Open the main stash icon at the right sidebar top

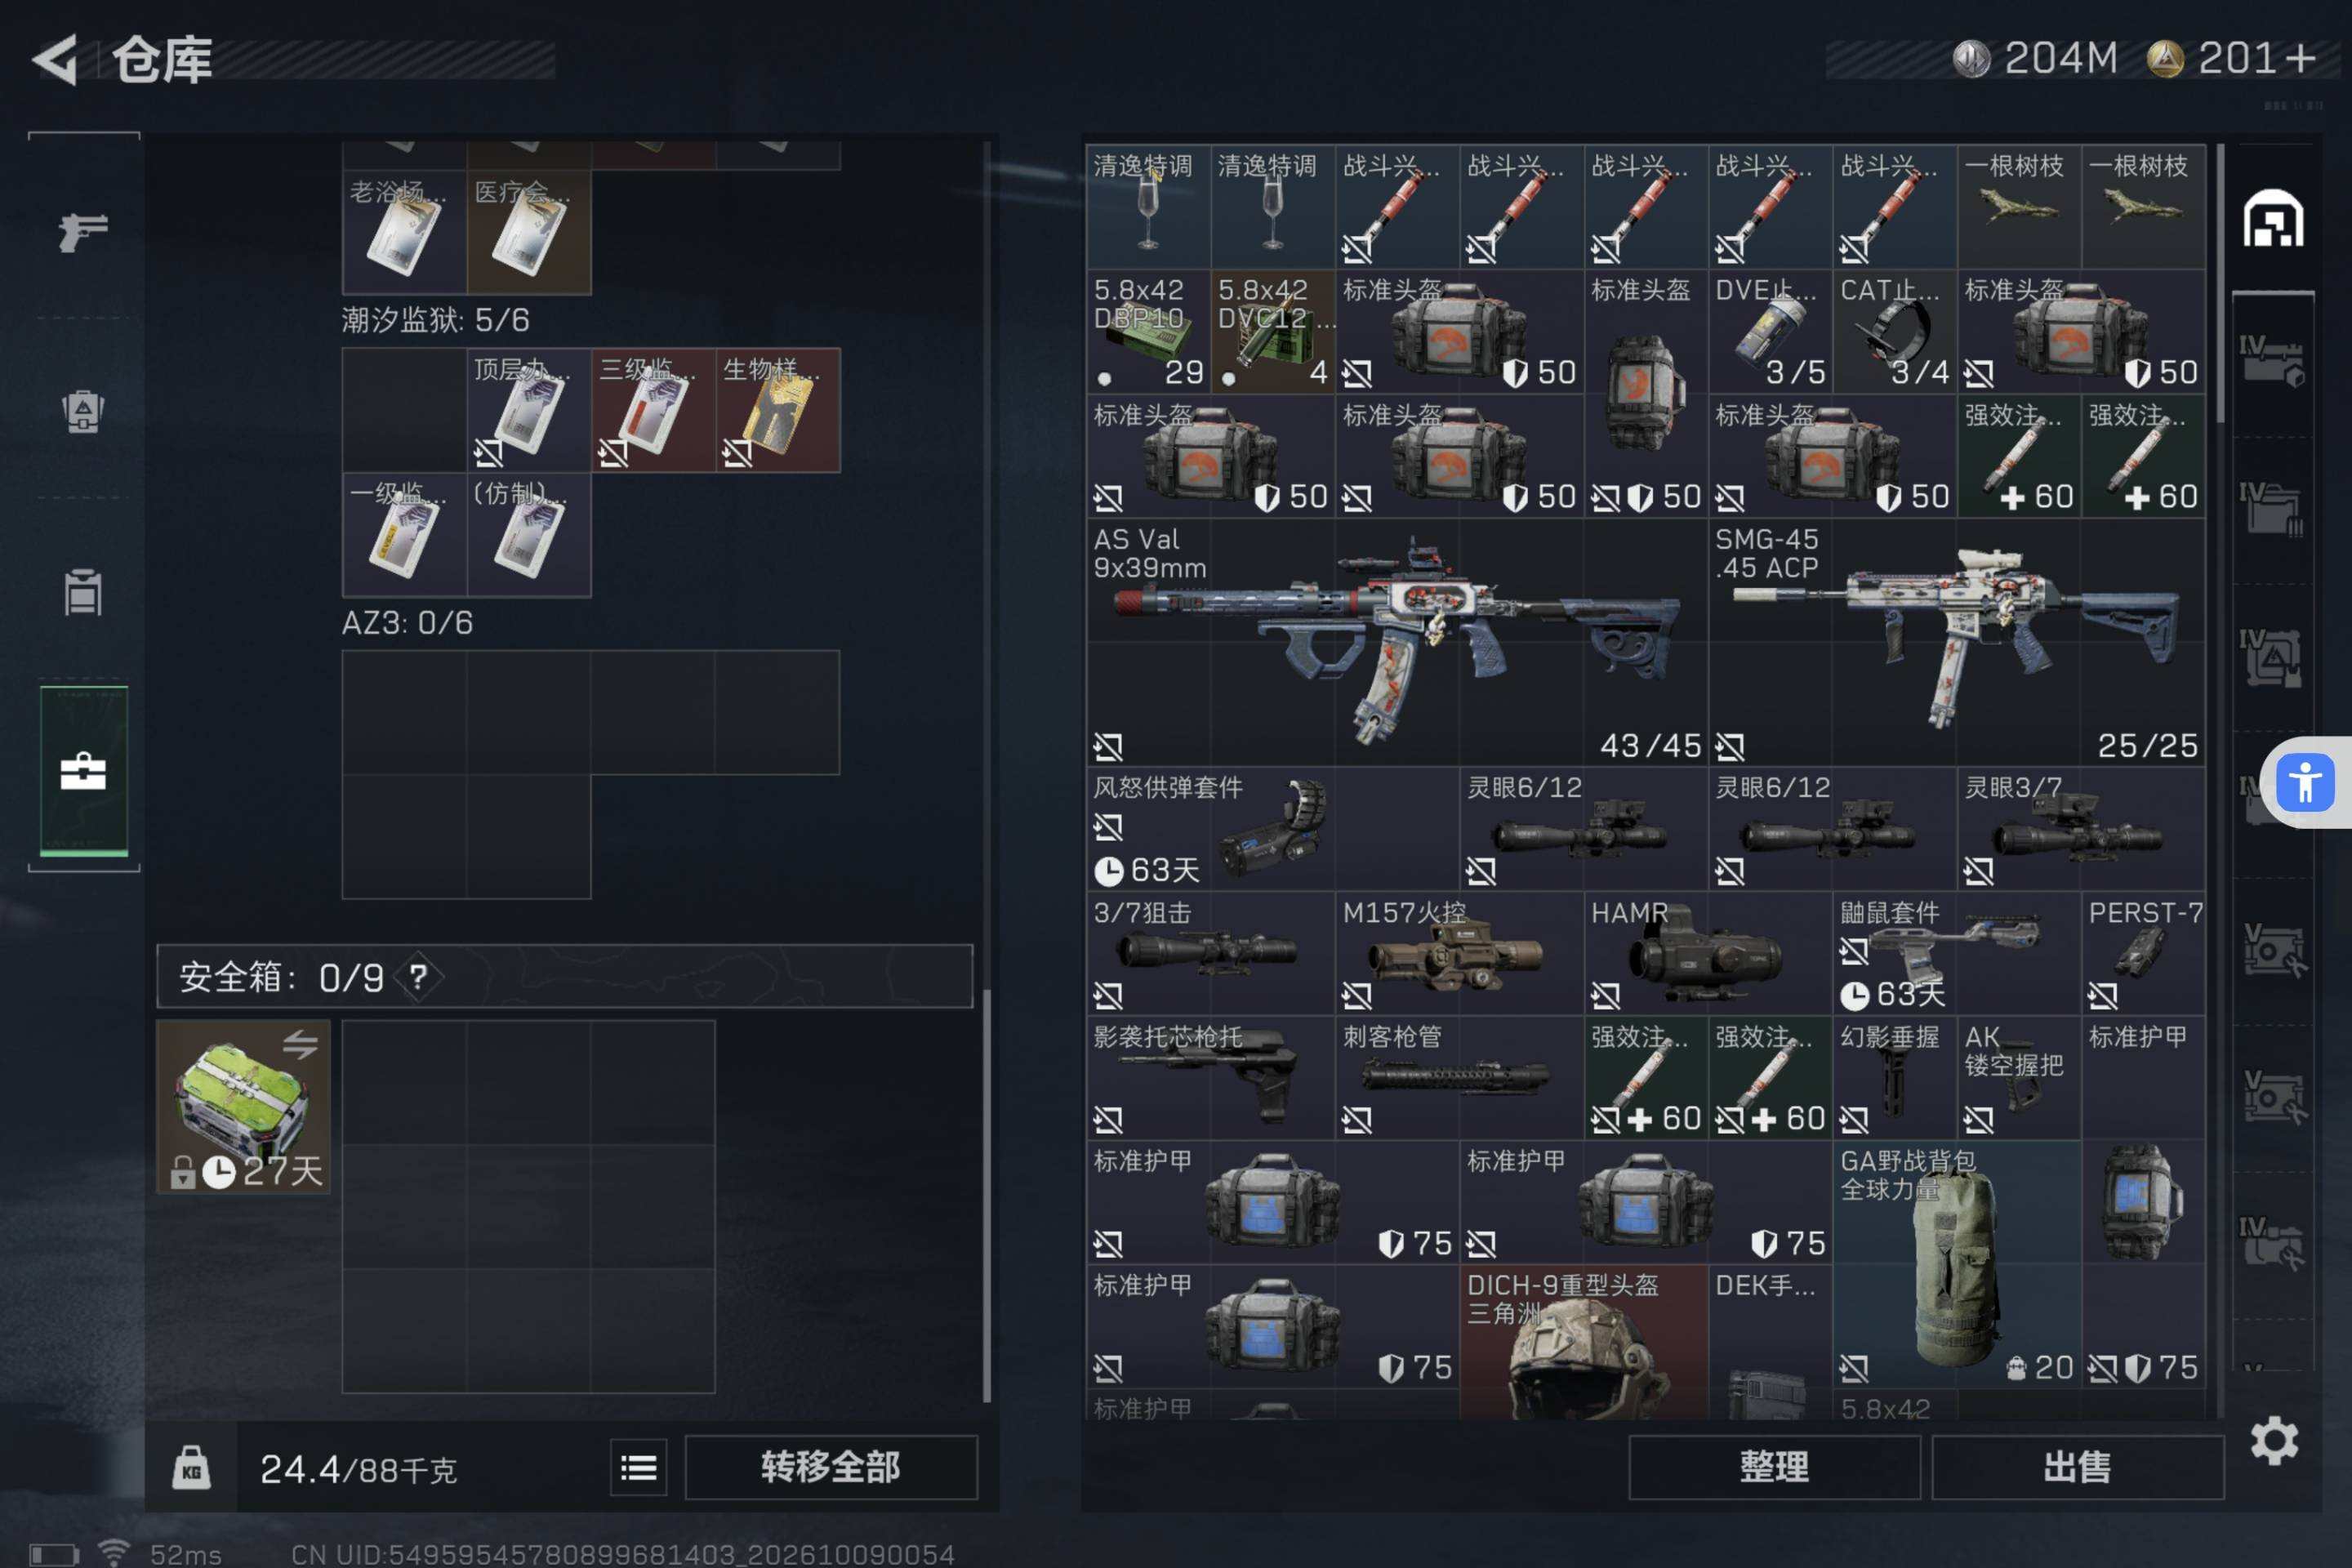tap(2272, 218)
